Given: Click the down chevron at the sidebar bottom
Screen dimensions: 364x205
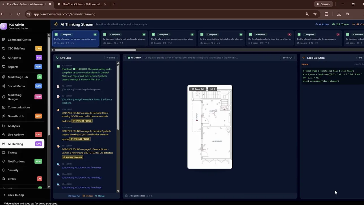Looking at the screenshot, I should (x=49, y=186).
